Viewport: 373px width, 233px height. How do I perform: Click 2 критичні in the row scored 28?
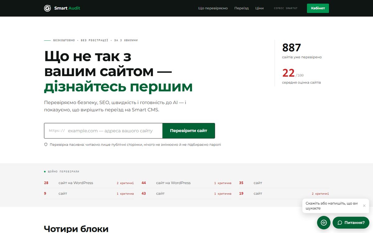point(125,183)
